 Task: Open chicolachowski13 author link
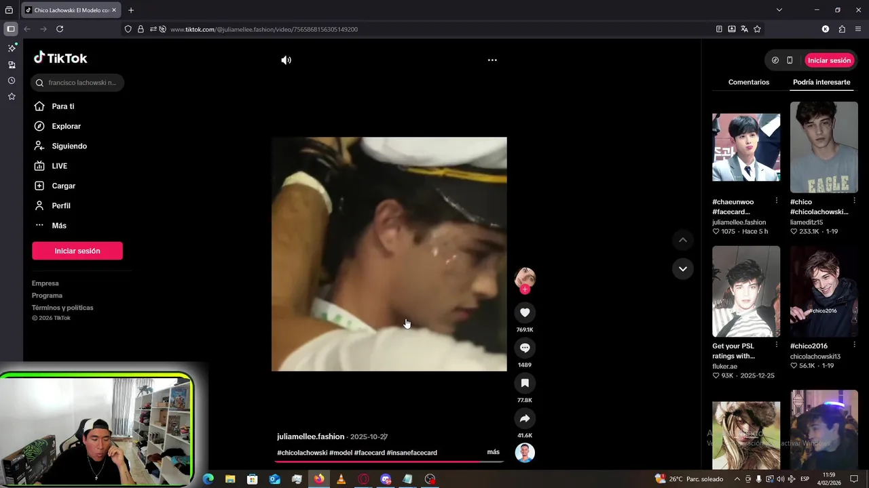coord(815,357)
